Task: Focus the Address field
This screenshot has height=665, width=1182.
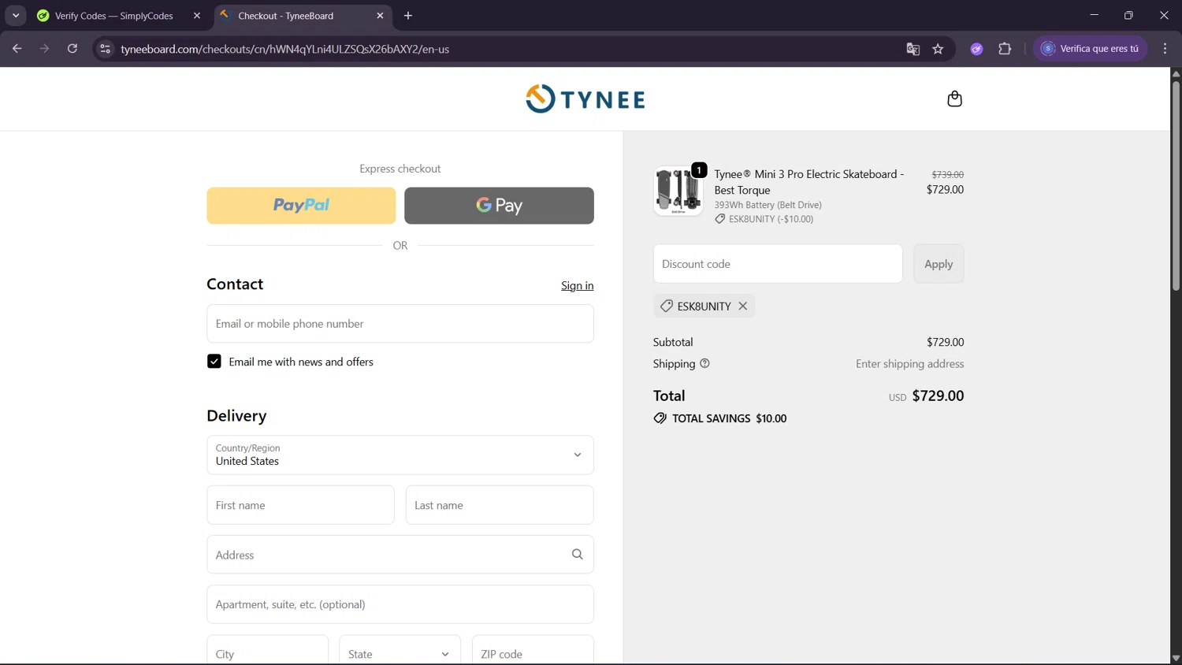Action: (400, 555)
